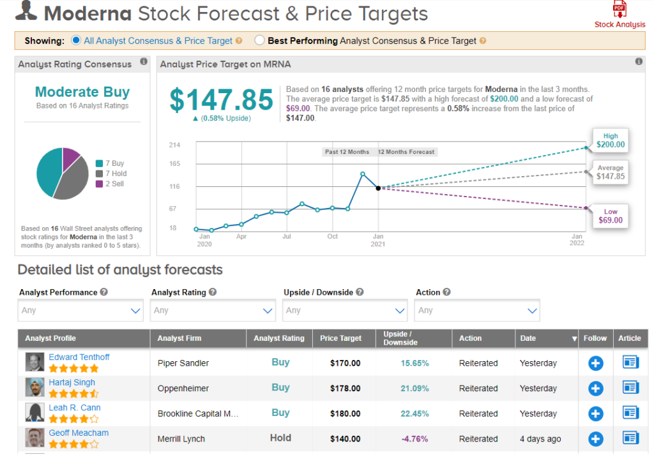Follow Hartaj Singh using plus icon
654x455 pixels.
click(595, 388)
